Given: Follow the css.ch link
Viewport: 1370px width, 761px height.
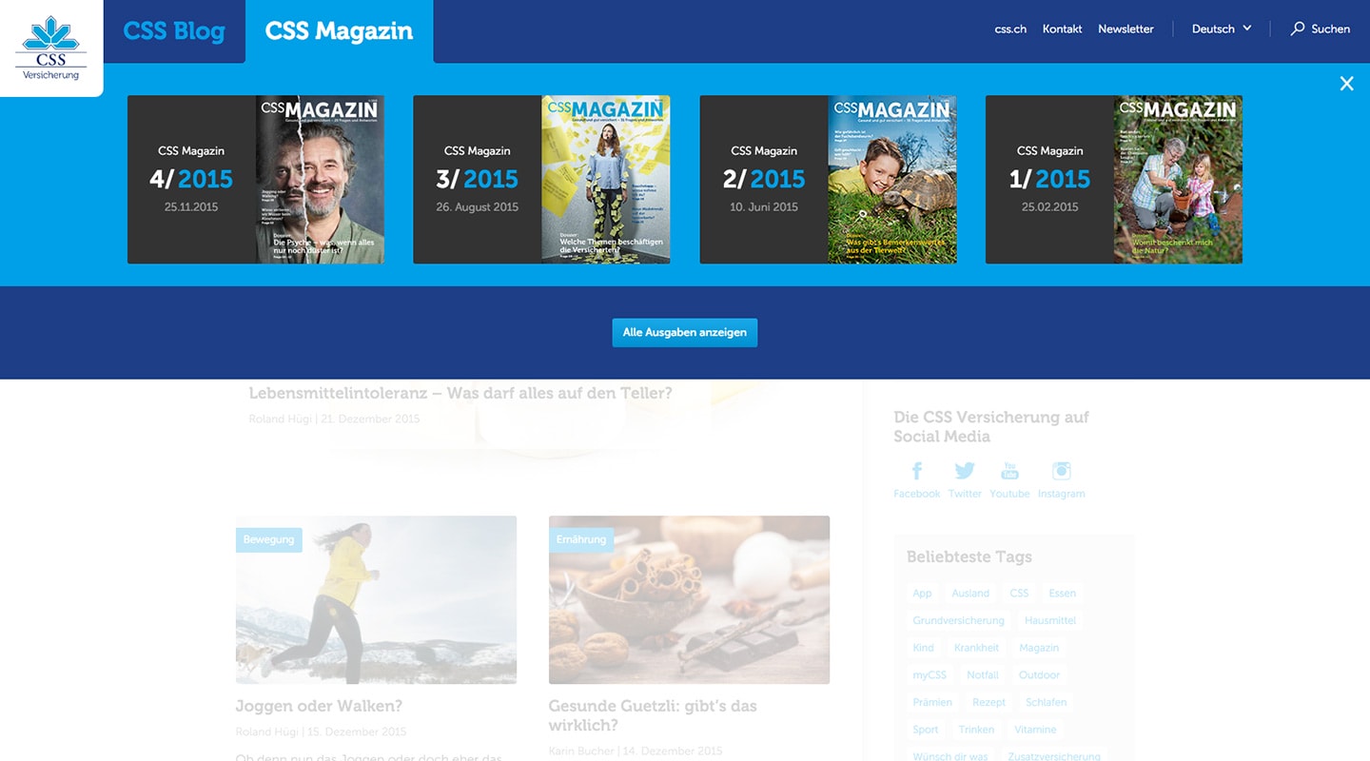Looking at the screenshot, I should (1010, 29).
